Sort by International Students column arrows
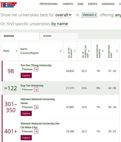 click(103, 51)
